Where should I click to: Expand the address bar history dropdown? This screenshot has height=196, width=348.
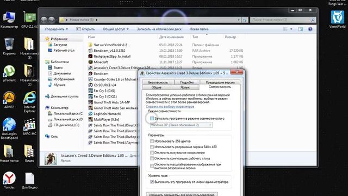point(239,20)
